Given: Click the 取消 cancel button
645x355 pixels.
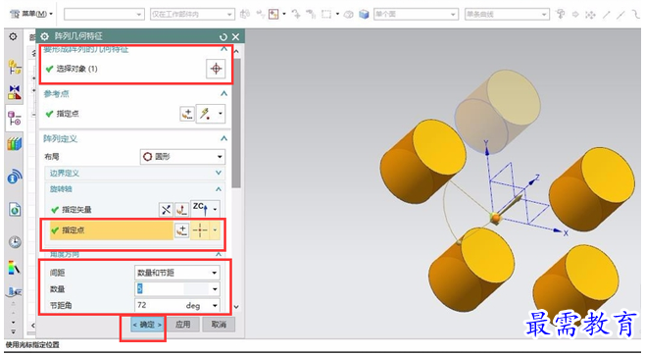Looking at the screenshot, I should [x=219, y=325].
